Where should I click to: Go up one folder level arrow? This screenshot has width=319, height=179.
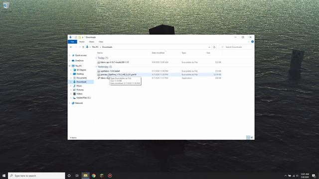click(x=83, y=47)
